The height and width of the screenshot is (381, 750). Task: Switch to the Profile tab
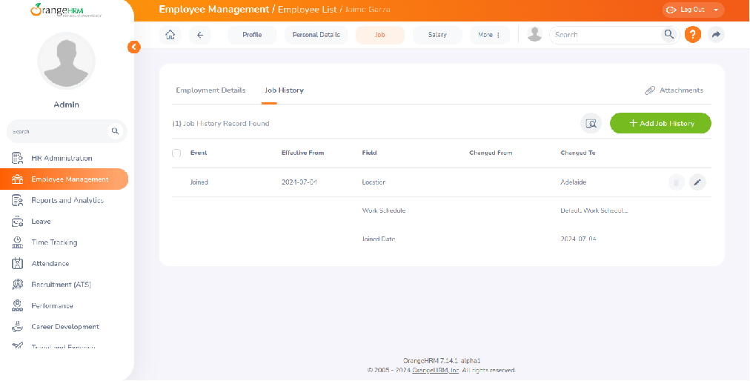[252, 35]
